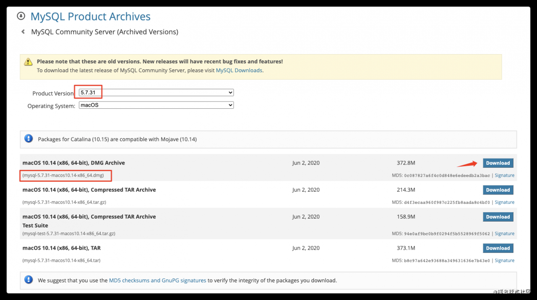Download the Test Suite Compressed TAR Archive
Screen dimensions: 537x300
[x=498, y=217]
